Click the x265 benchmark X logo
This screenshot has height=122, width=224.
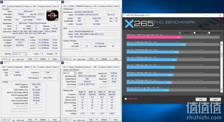tap(129, 24)
